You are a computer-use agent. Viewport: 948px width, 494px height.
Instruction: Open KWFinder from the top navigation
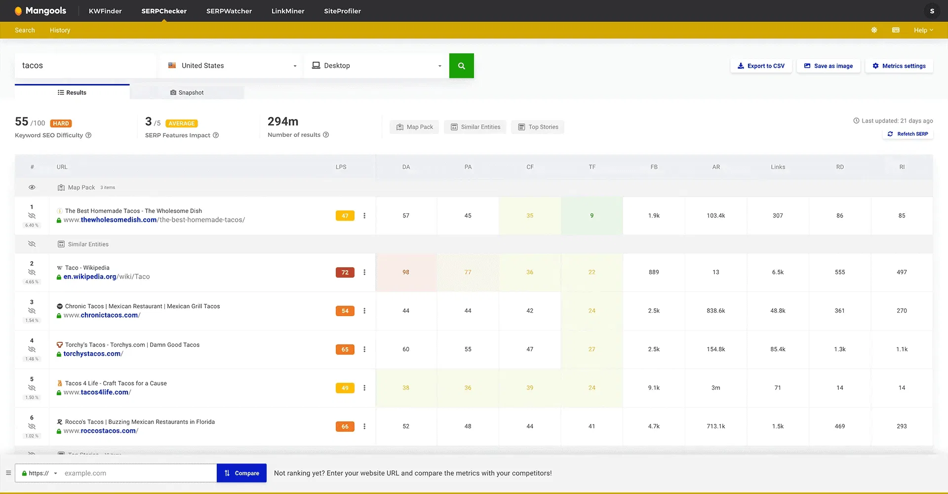click(x=105, y=11)
